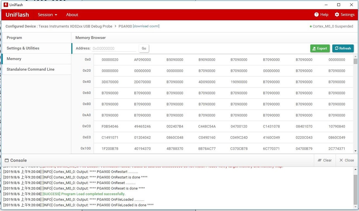Select the Program sidebar tab
Image resolution: width=359 pixels, height=211 pixels.
(36, 38)
